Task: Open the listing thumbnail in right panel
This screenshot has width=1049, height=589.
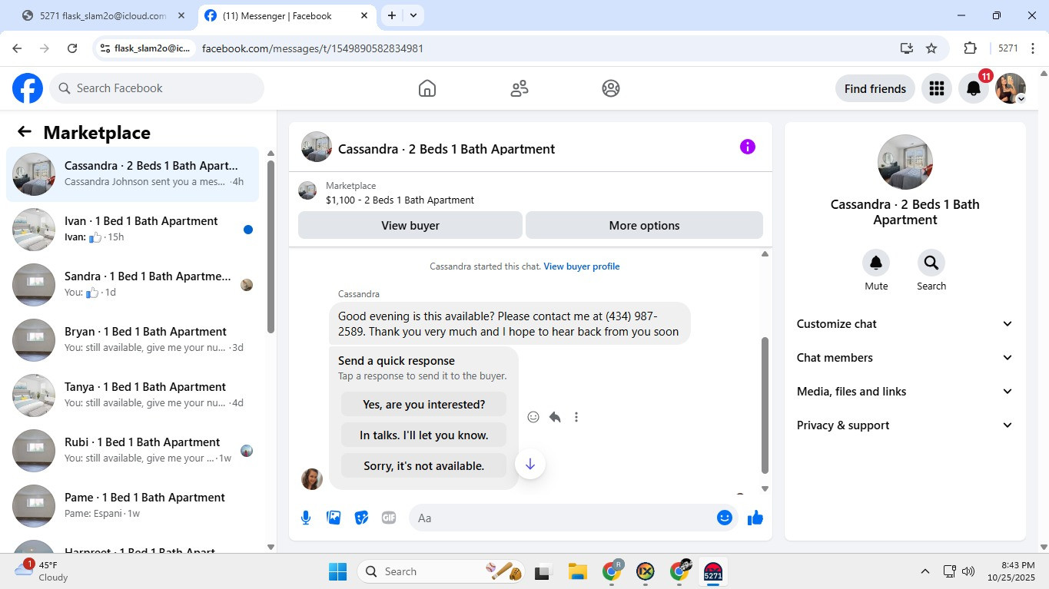Action: point(905,162)
